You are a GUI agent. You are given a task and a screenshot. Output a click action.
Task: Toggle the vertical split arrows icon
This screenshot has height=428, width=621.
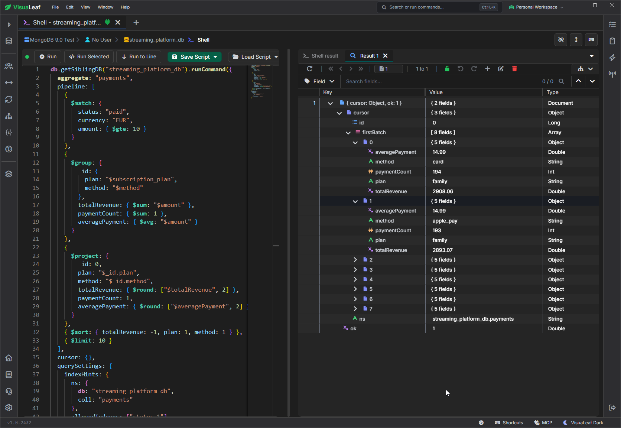pyautogui.click(x=576, y=40)
